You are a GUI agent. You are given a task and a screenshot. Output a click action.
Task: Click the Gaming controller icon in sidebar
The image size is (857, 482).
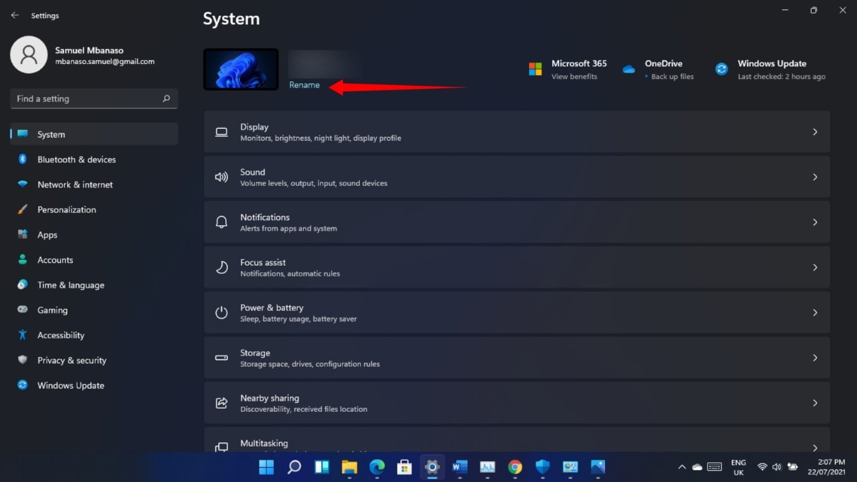pos(22,310)
